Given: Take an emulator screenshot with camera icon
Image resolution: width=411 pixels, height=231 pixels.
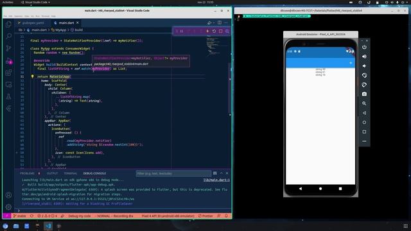Looking at the screenshot, I should pyautogui.click(x=364, y=94).
